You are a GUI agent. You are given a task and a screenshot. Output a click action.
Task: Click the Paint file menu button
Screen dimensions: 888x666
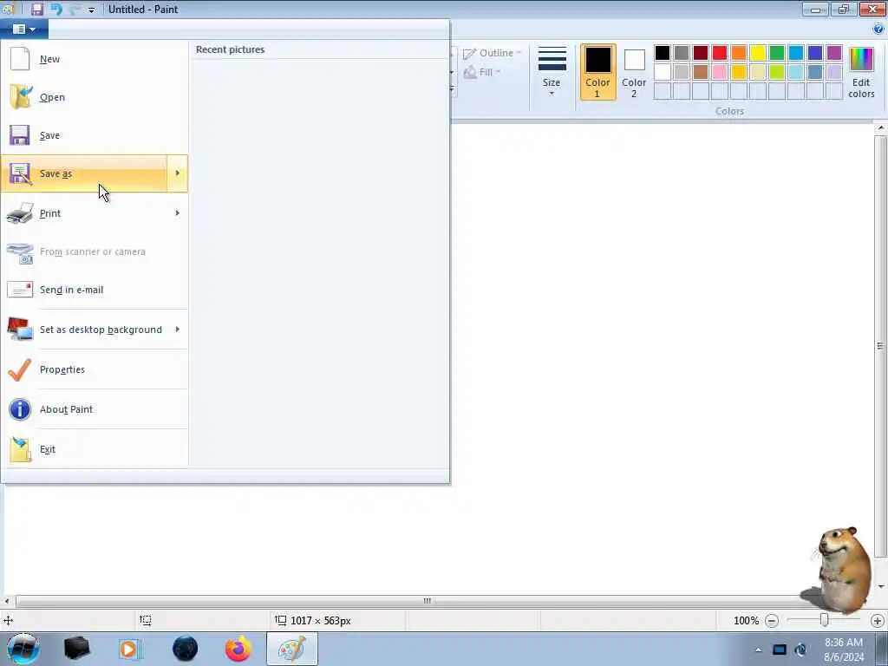pyautogui.click(x=23, y=29)
